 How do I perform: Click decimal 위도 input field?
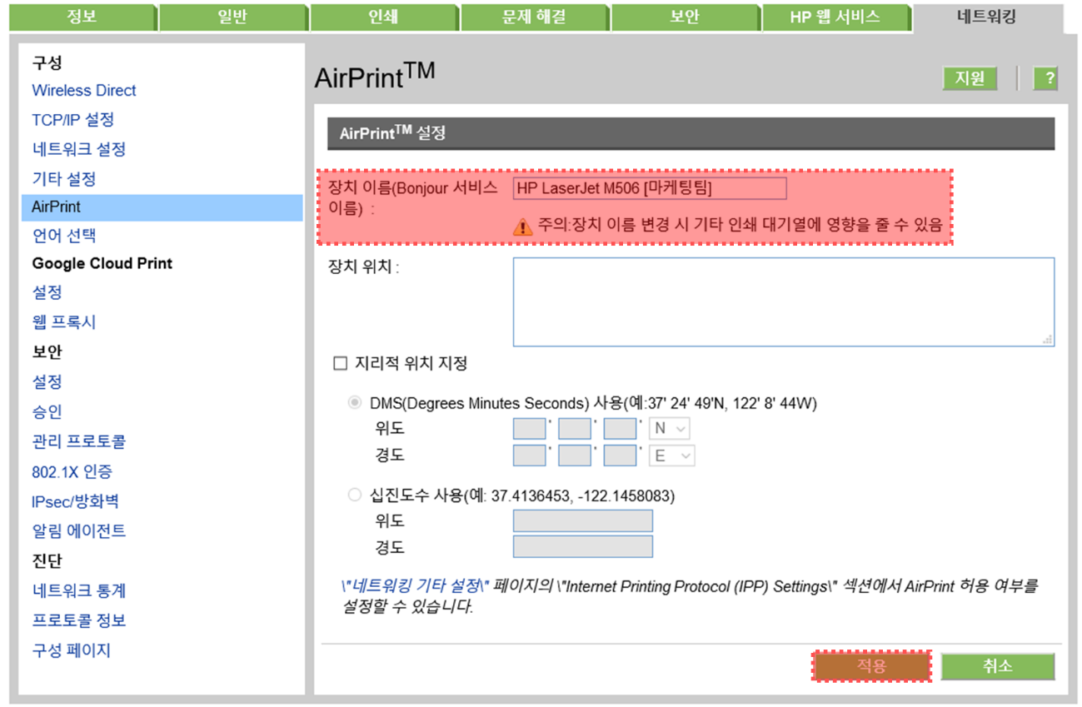(x=583, y=521)
